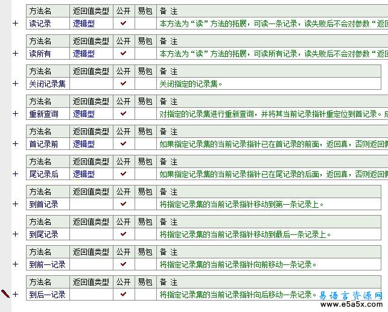This screenshot has height=312, width=388.
Task: Click the 易包 cell of 读记录
Action: click(x=146, y=23)
